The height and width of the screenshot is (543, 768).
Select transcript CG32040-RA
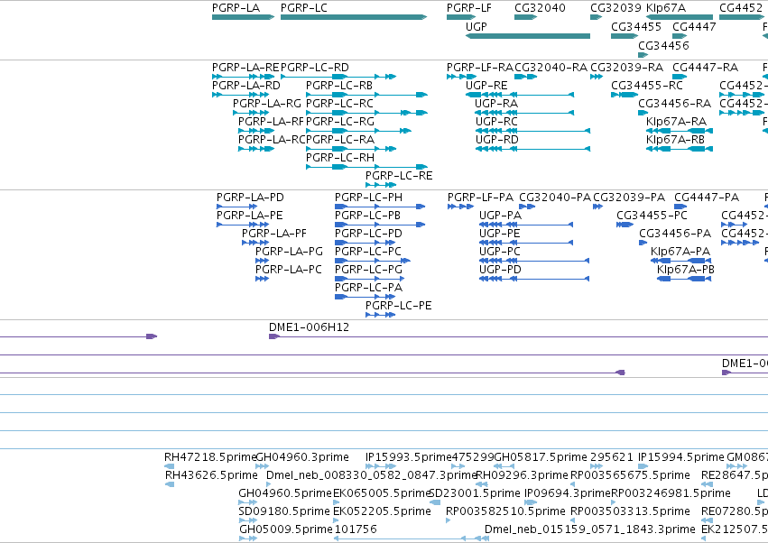tap(525, 77)
